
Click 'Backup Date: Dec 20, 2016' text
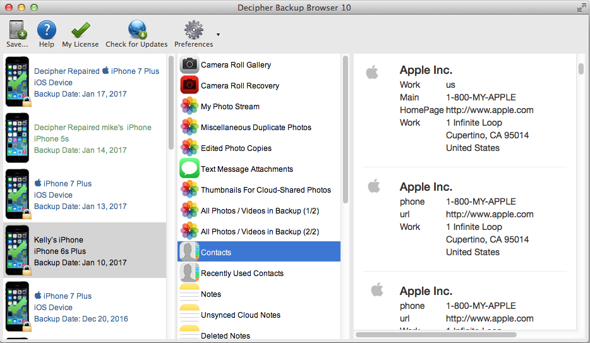point(81,318)
